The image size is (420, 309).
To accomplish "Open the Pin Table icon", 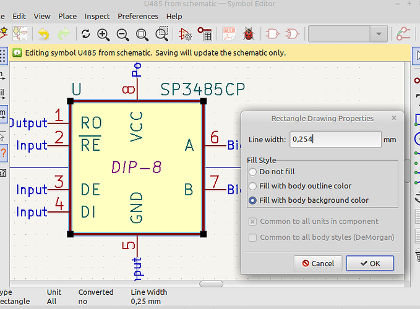I will click(205, 34).
